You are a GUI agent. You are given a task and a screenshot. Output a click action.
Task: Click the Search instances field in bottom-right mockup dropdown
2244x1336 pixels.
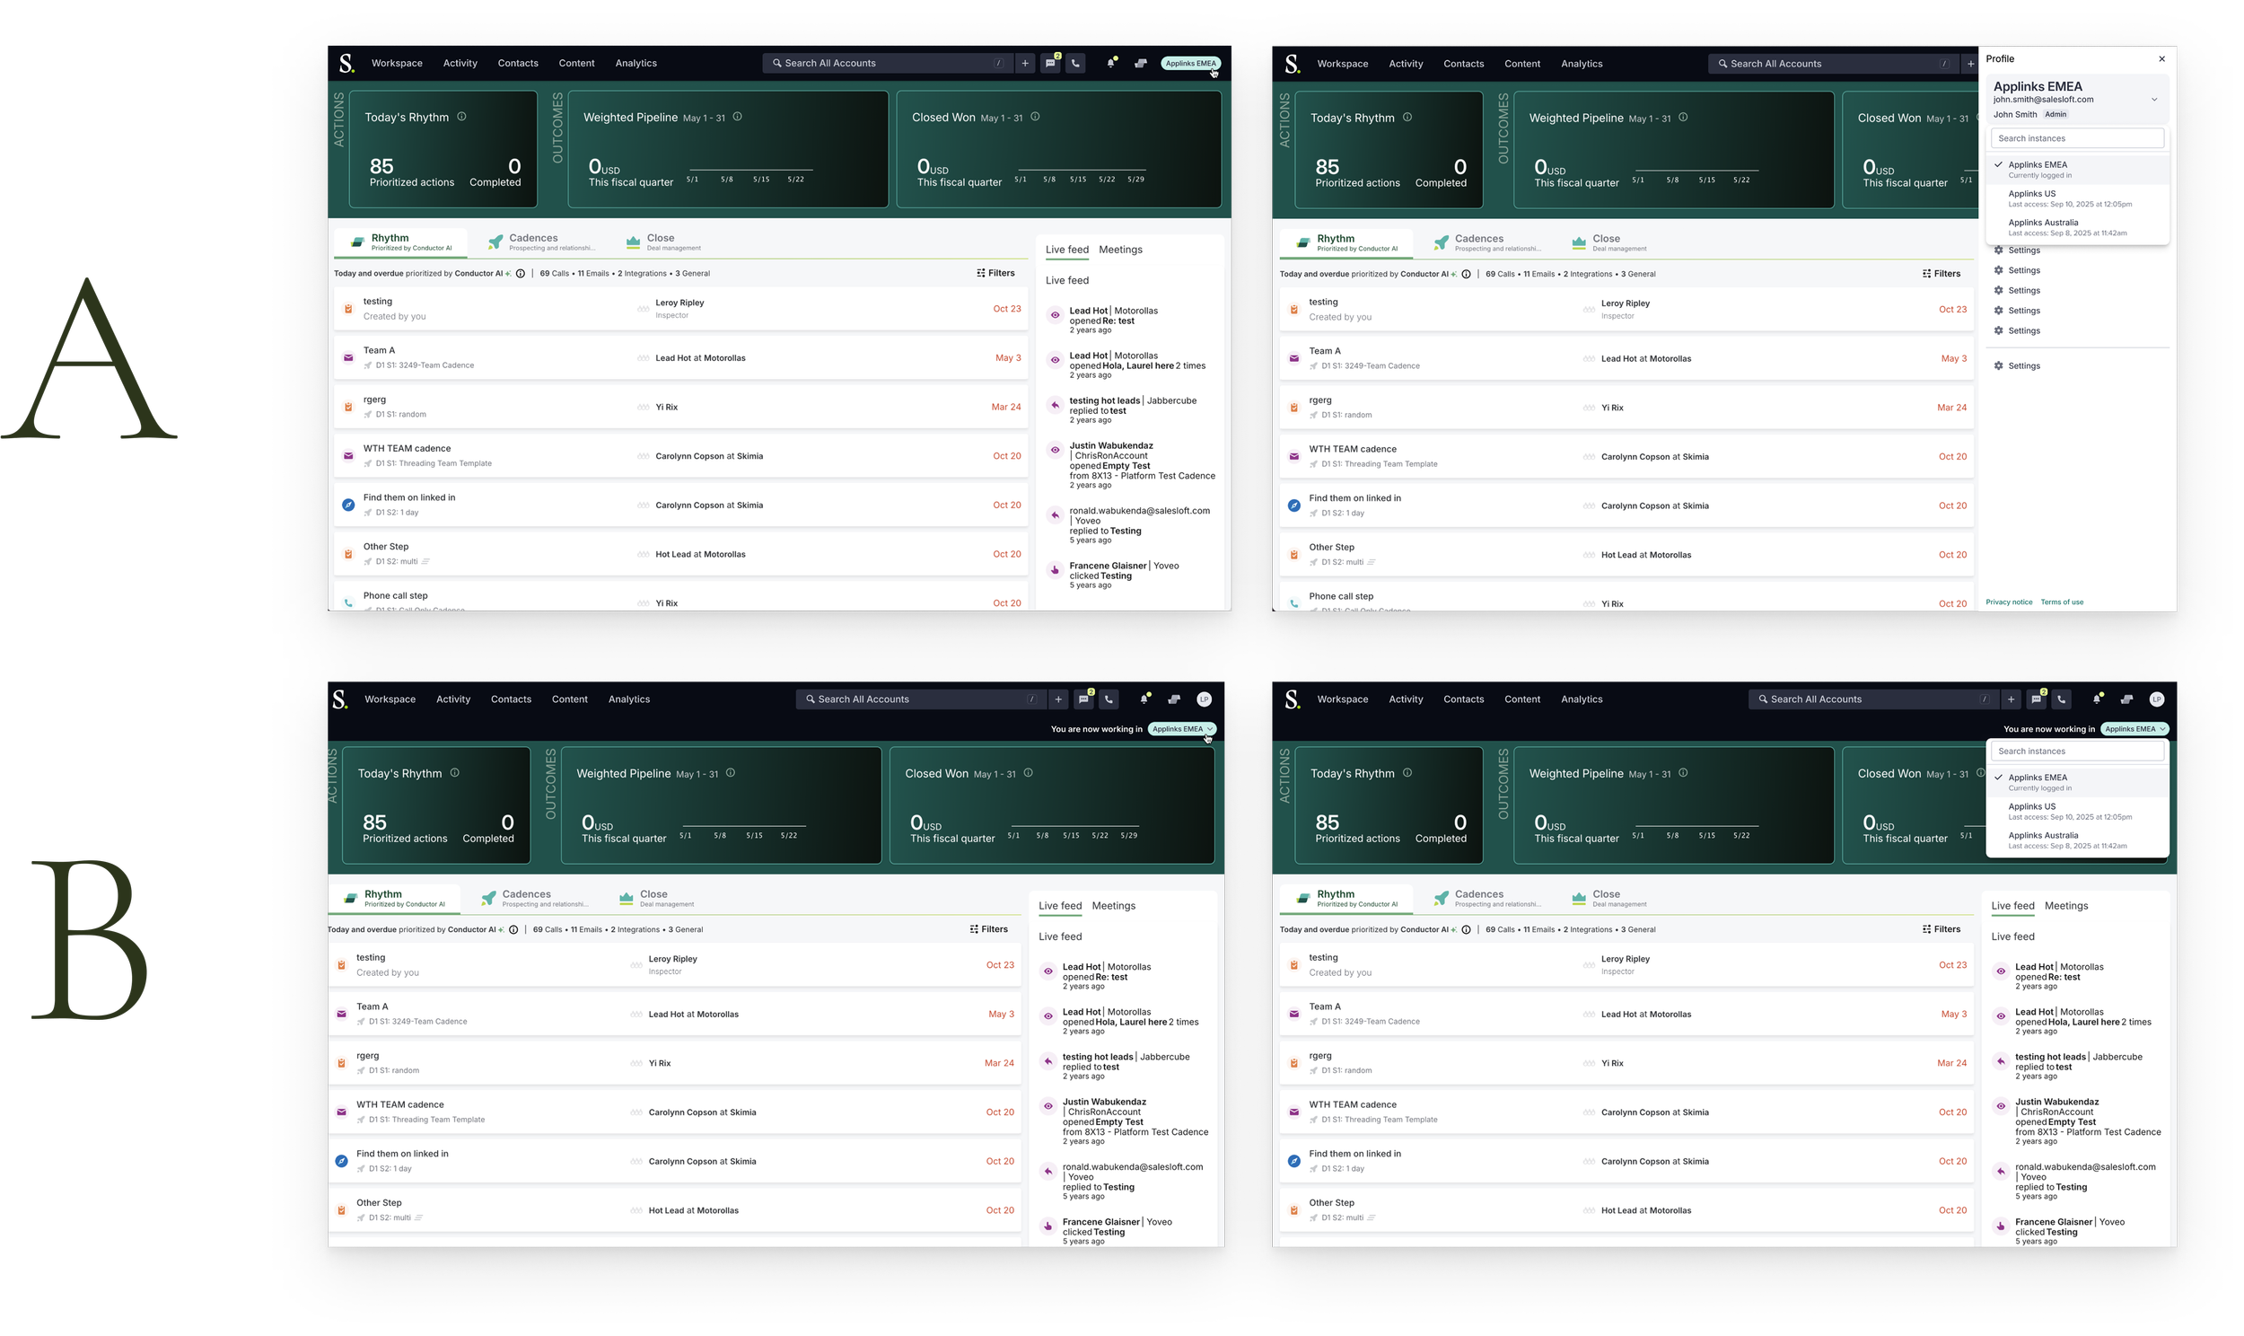pos(2077,750)
